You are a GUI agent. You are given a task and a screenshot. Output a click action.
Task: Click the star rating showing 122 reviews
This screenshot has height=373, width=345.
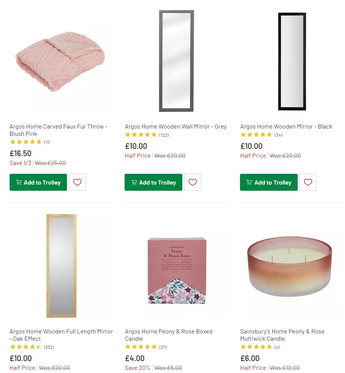point(141,135)
